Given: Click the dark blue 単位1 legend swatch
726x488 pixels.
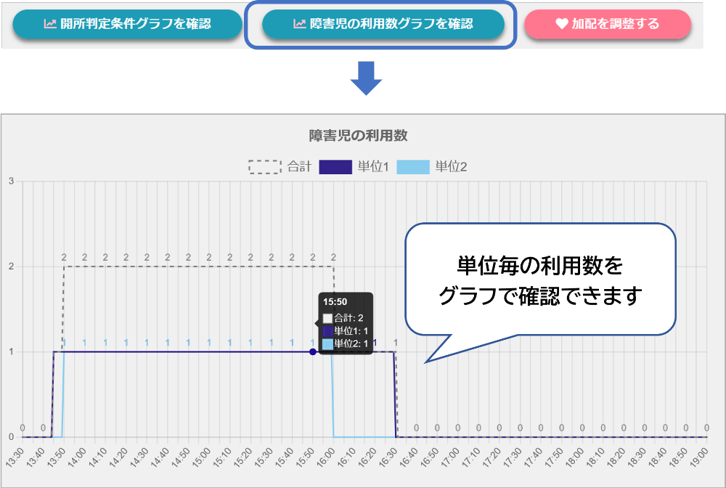Looking at the screenshot, I should click(x=335, y=167).
